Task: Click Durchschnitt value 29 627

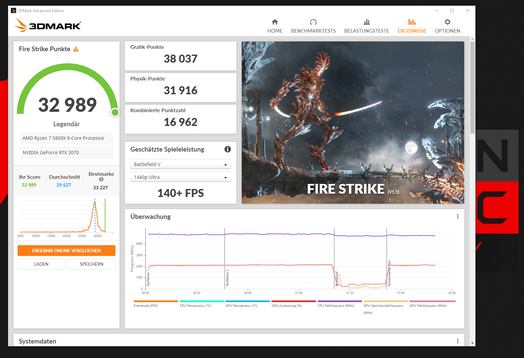Action: coord(64,185)
